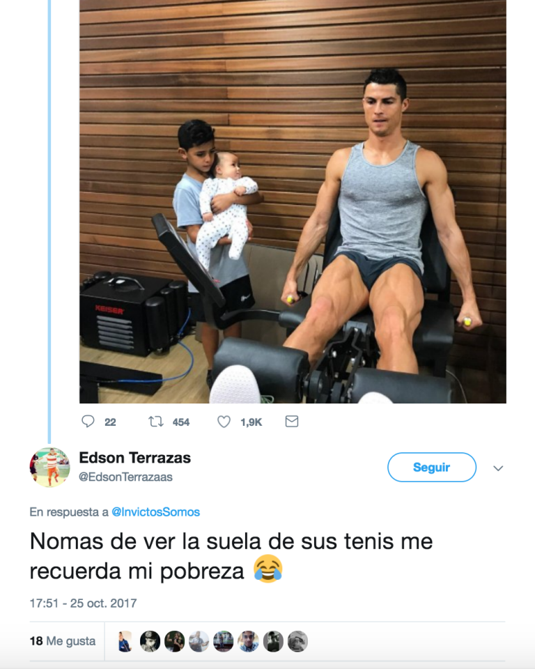Click the last liker avatar in the row

(x=297, y=641)
